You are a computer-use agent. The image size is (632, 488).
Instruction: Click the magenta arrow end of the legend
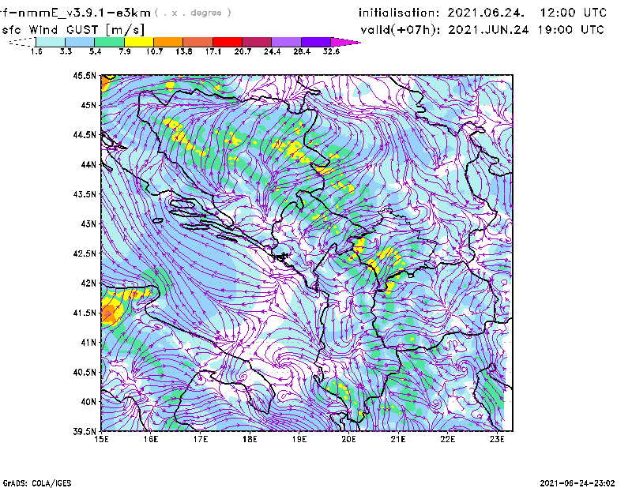pos(345,42)
